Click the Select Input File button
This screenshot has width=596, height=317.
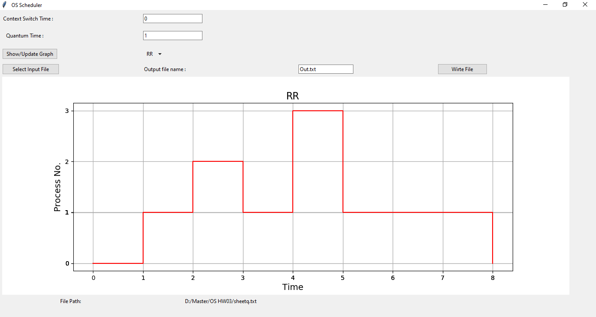[31, 69]
